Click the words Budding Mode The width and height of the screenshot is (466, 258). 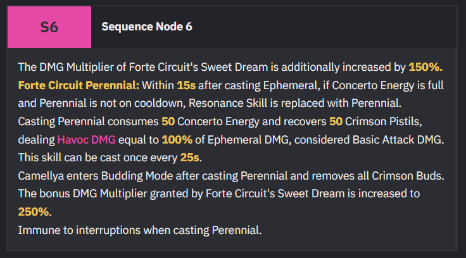click(137, 176)
